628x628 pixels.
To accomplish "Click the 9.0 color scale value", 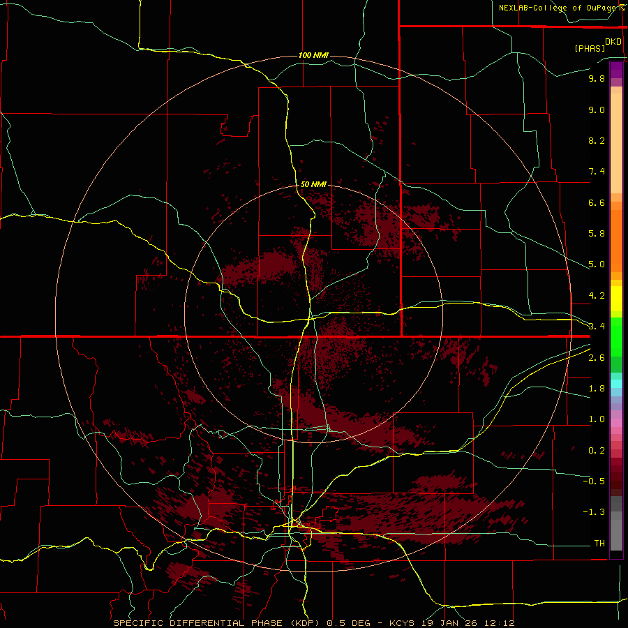I will click(597, 110).
